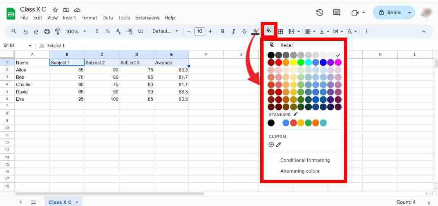Select the black swatch in Standard colors
This screenshot has width=438, height=206.
point(271,123)
